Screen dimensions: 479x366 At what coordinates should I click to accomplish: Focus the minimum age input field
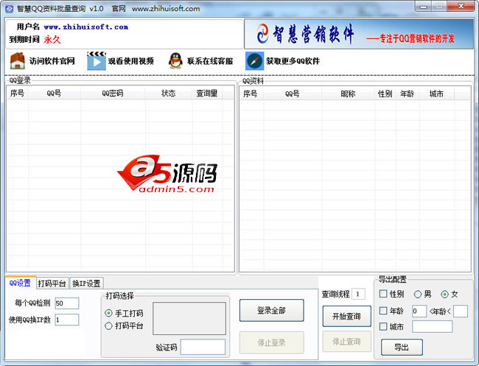pos(419,311)
